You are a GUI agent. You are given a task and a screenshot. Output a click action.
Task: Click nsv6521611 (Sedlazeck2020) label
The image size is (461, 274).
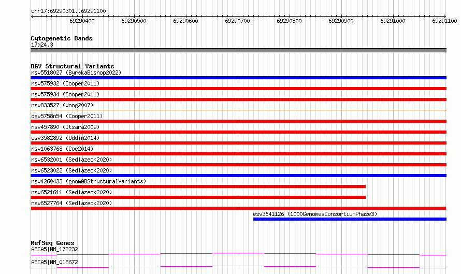[71, 192]
